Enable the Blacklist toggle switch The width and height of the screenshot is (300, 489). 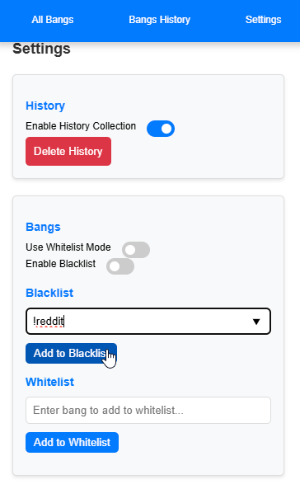tap(120, 266)
